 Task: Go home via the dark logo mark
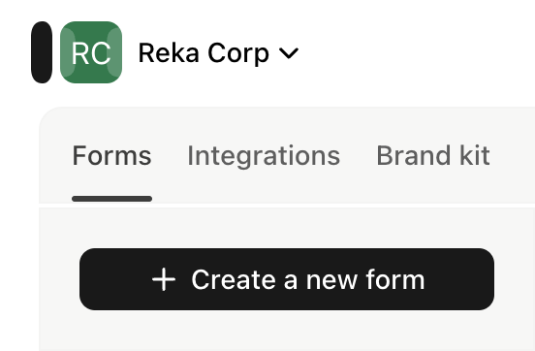[42, 52]
